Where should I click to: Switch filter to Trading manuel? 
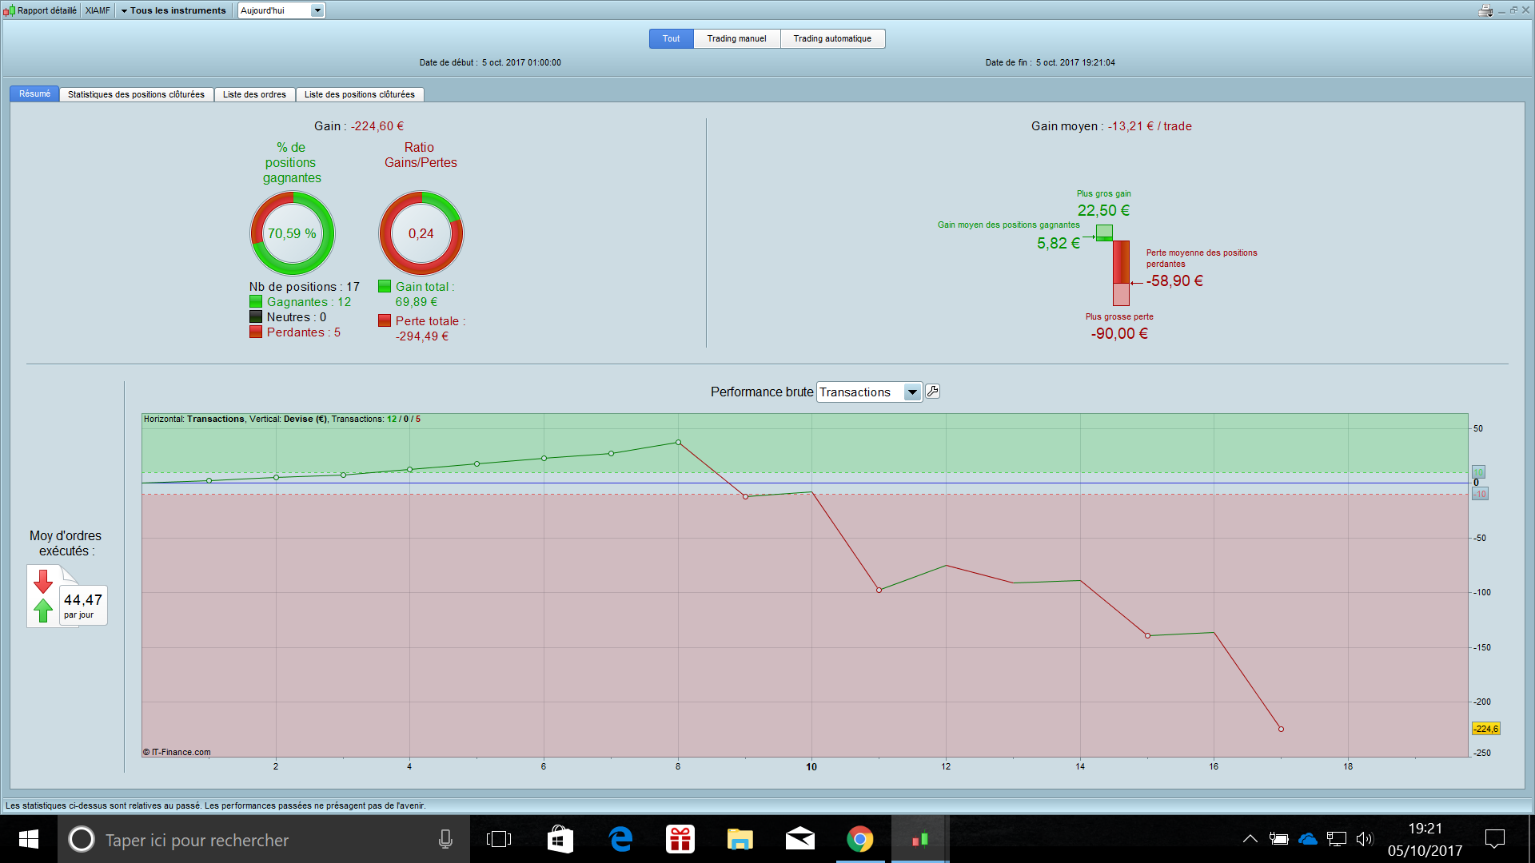736,38
